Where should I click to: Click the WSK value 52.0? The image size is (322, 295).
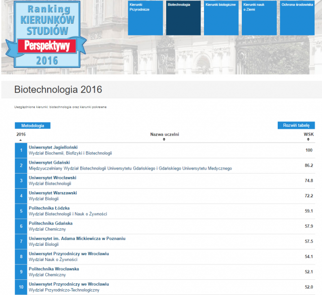[309, 287]
